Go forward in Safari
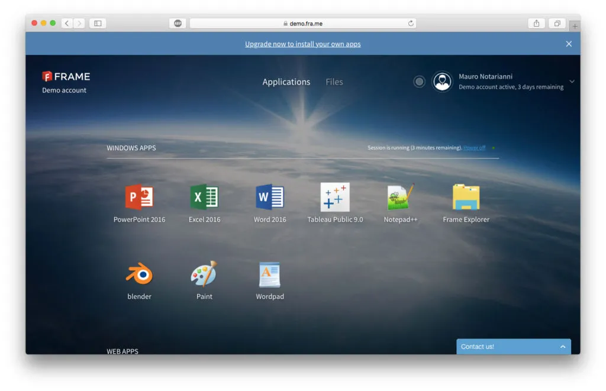The image size is (606, 391). point(79,23)
